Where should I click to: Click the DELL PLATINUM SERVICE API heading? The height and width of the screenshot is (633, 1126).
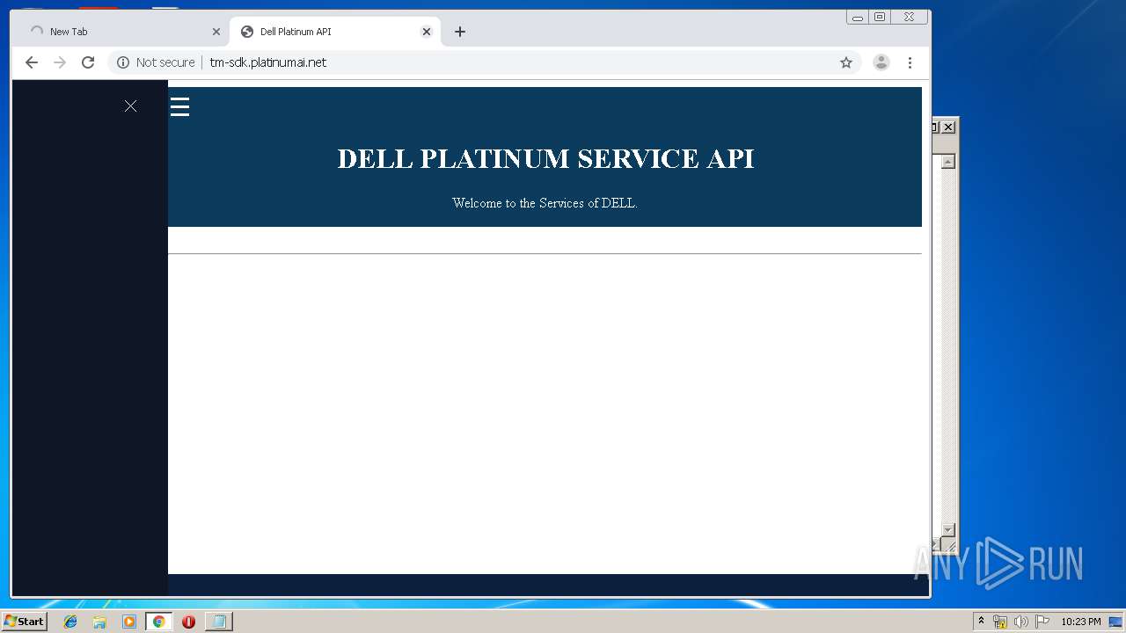(545, 158)
